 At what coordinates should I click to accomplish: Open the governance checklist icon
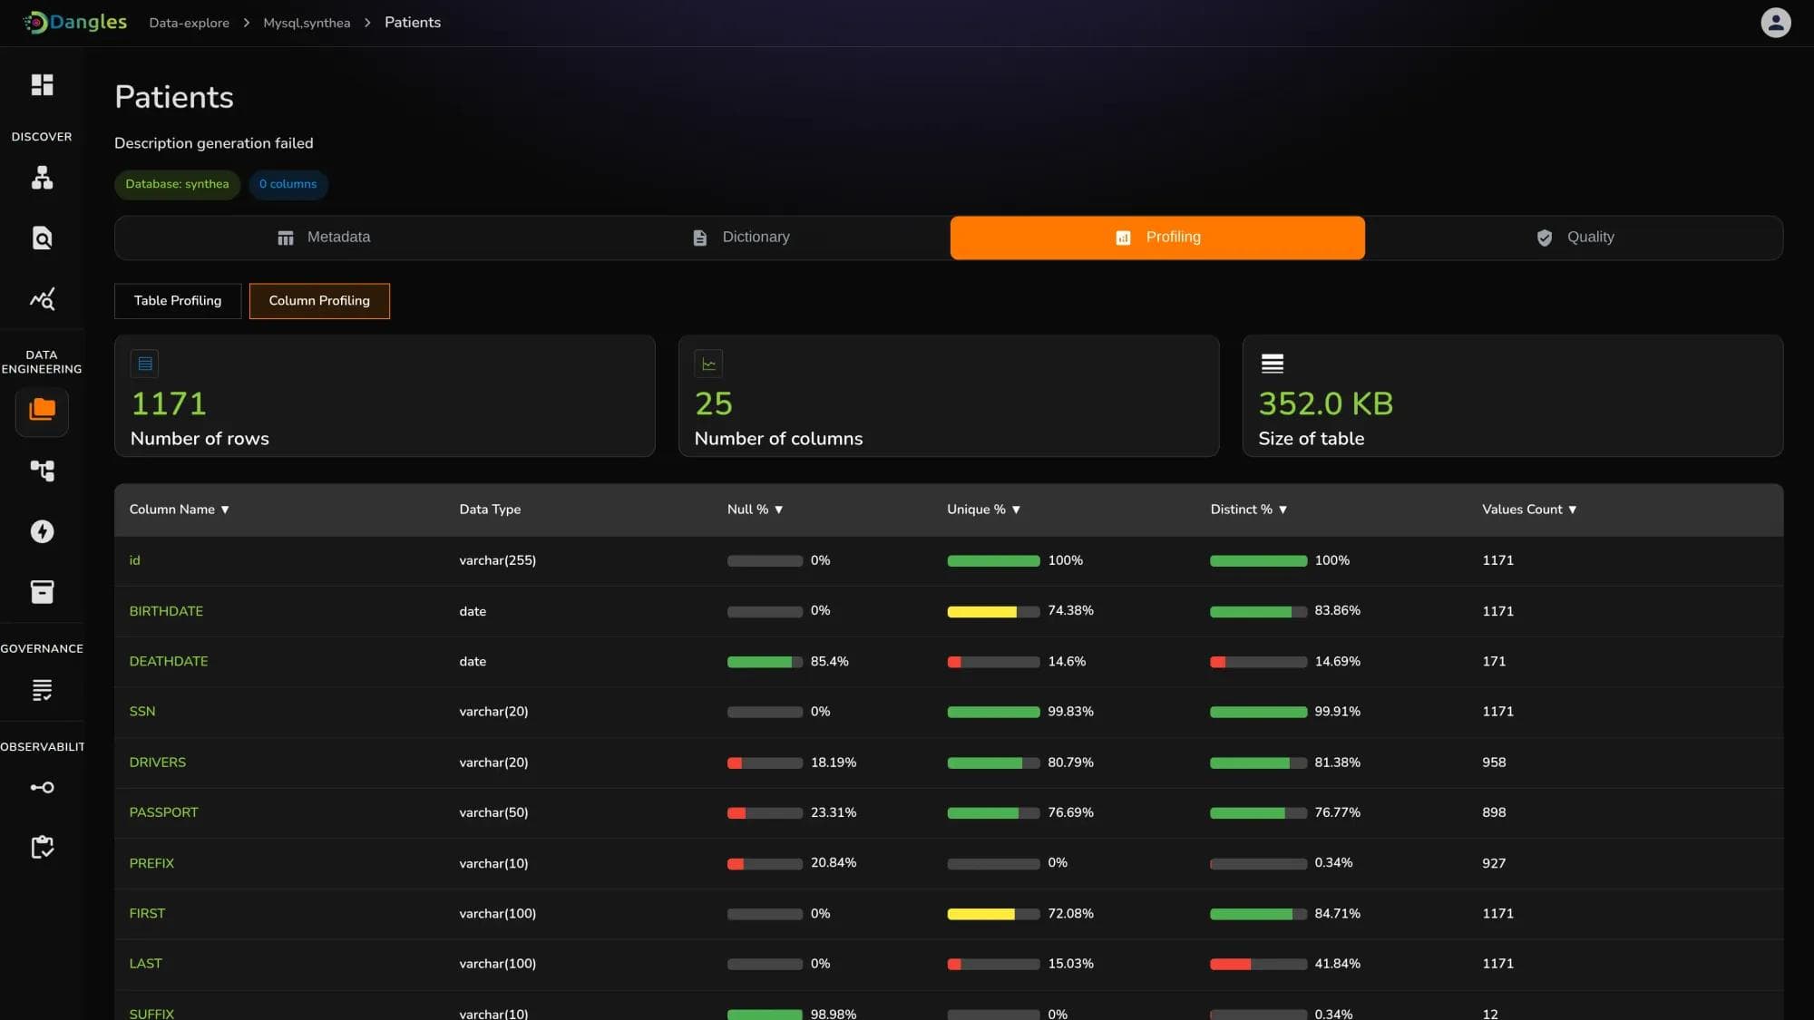click(42, 690)
